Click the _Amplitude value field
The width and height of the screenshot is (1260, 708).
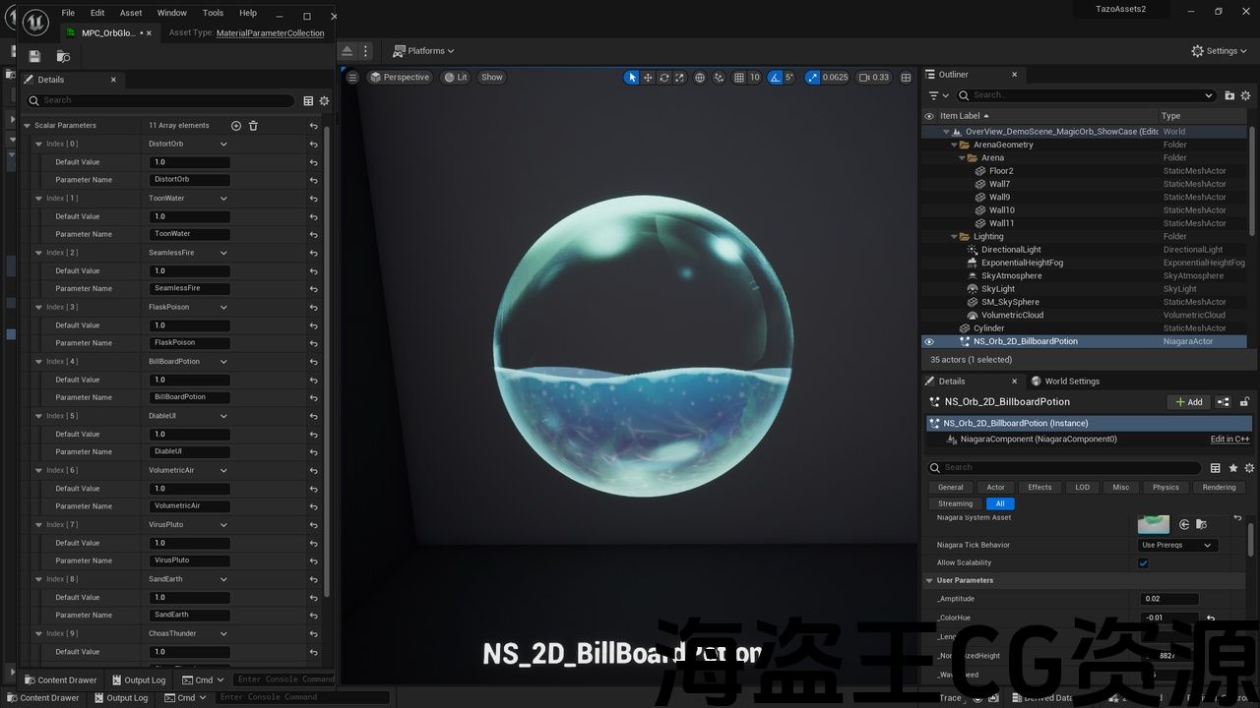click(1169, 599)
